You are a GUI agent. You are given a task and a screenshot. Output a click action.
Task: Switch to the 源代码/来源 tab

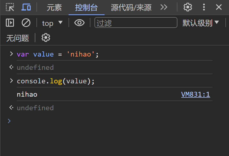point(131,8)
